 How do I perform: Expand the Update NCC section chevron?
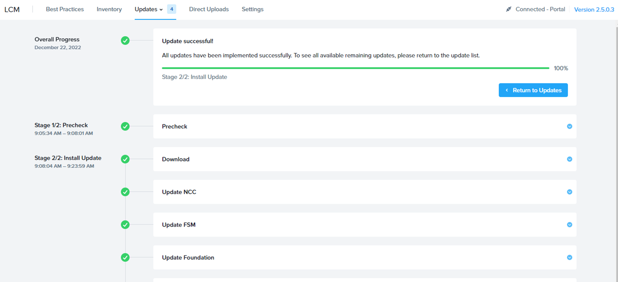(569, 192)
